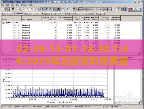This screenshot has height=109, width=144.
Task: Open the Help menu
Action: click(31, 5)
